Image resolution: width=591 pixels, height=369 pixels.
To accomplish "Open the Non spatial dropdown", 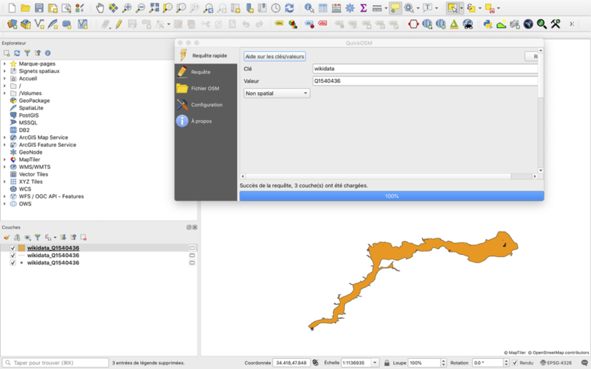I will point(277,93).
